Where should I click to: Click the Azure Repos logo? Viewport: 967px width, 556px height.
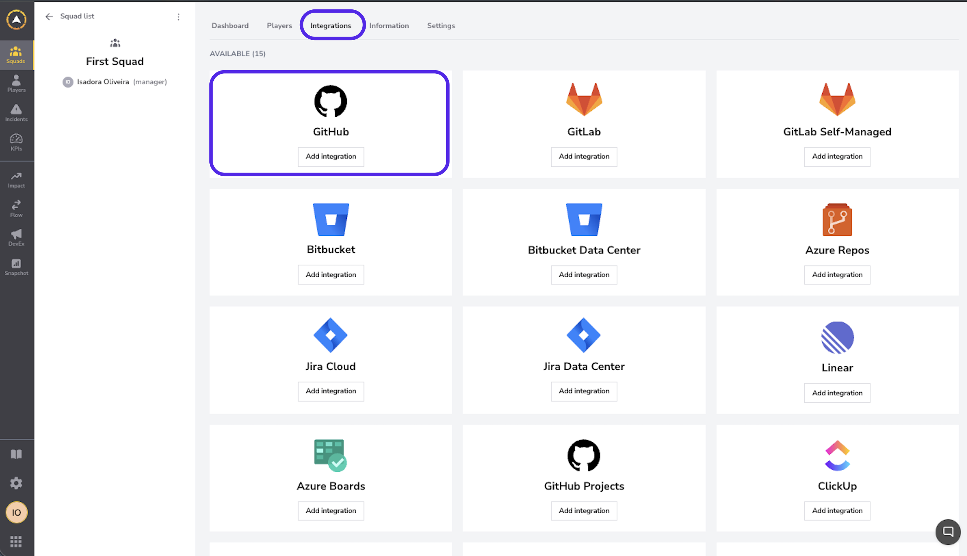tap(837, 219)
